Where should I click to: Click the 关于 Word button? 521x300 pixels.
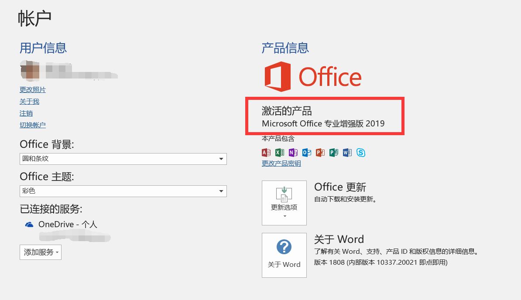coord(284,255)
